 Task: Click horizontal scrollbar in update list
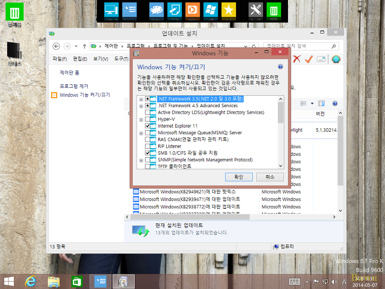(x=190, y=217)
